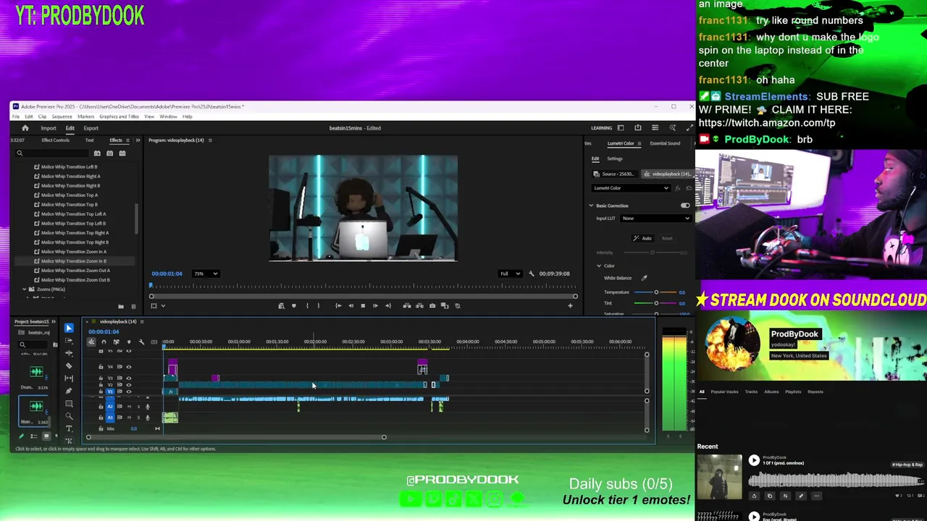Click the Quick Export share icon

(637, 128)
